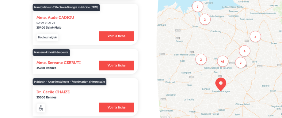Click the map cluster marker showing 4

click(244, 51)
